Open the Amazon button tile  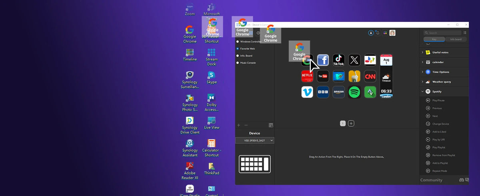[338, 92]
